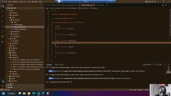This screenshot has height=96, width=171.
Task: Toggle secondary sidebar layout button
Action: point(152,2)
